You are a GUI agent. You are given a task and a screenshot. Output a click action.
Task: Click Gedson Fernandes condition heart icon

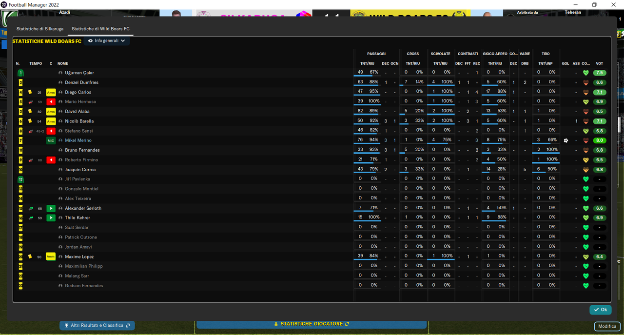pyautogui.click(x=585, y=286)
